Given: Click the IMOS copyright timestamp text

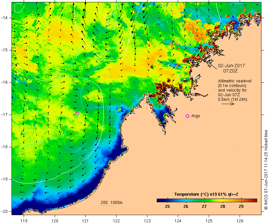Looking at the screenshot, I should pos(266,170).
